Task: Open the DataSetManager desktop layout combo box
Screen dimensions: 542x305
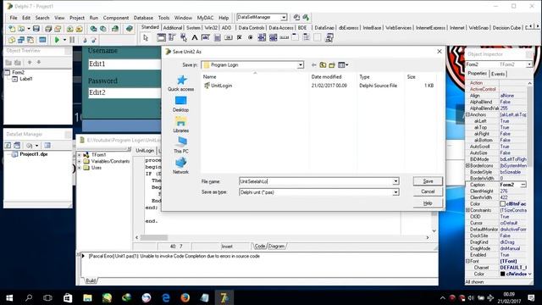Action: [262, 17]
